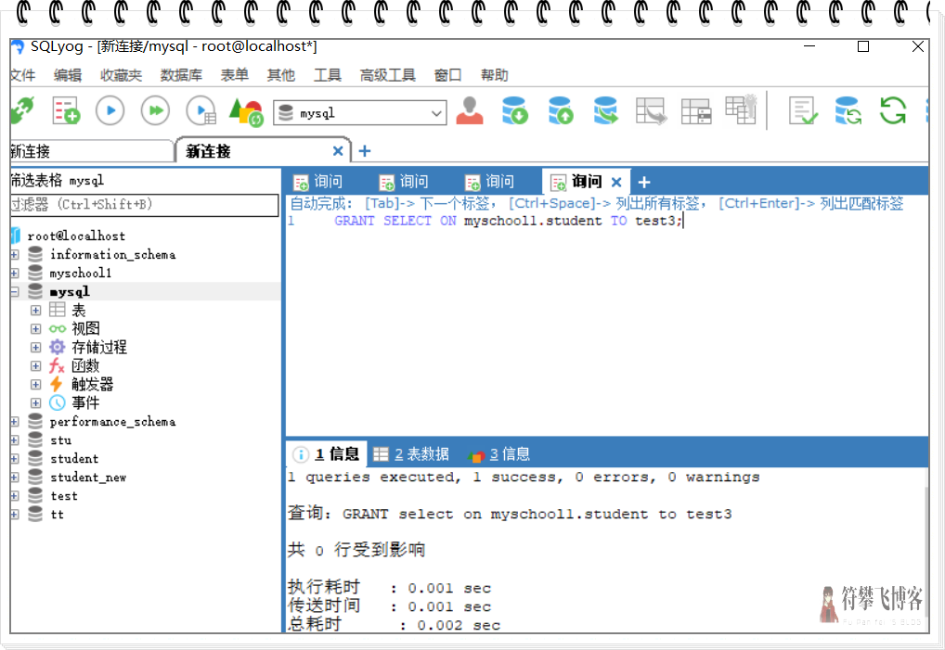Expand the 存储过程 stored procedures folder
The width and height of the screenshot is (945, 650).
pos(35,348)
